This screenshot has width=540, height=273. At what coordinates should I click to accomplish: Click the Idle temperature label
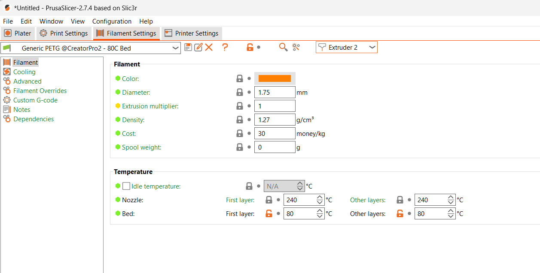pos(156,186)
